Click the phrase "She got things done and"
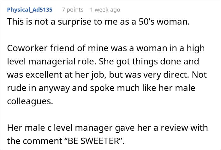This screenshot has width=221, height=150. pos(149,62)
